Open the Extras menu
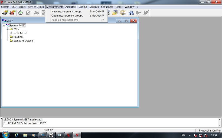Screen dimensions: 222x138 click(119, 7)
